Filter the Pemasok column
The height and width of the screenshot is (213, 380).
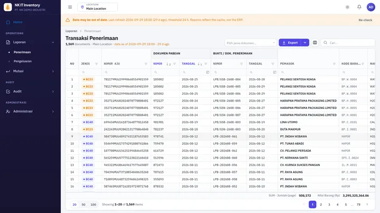(334, 64)
